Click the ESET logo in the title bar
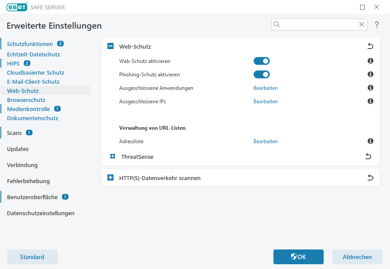Screen dimensions: 390x269 coord(16,7)
